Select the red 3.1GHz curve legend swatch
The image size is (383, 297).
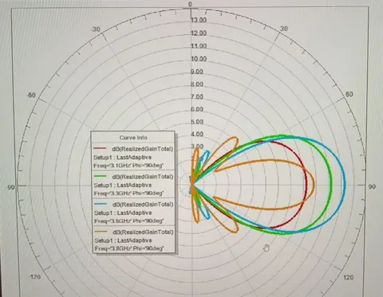[x=101, y=148]
